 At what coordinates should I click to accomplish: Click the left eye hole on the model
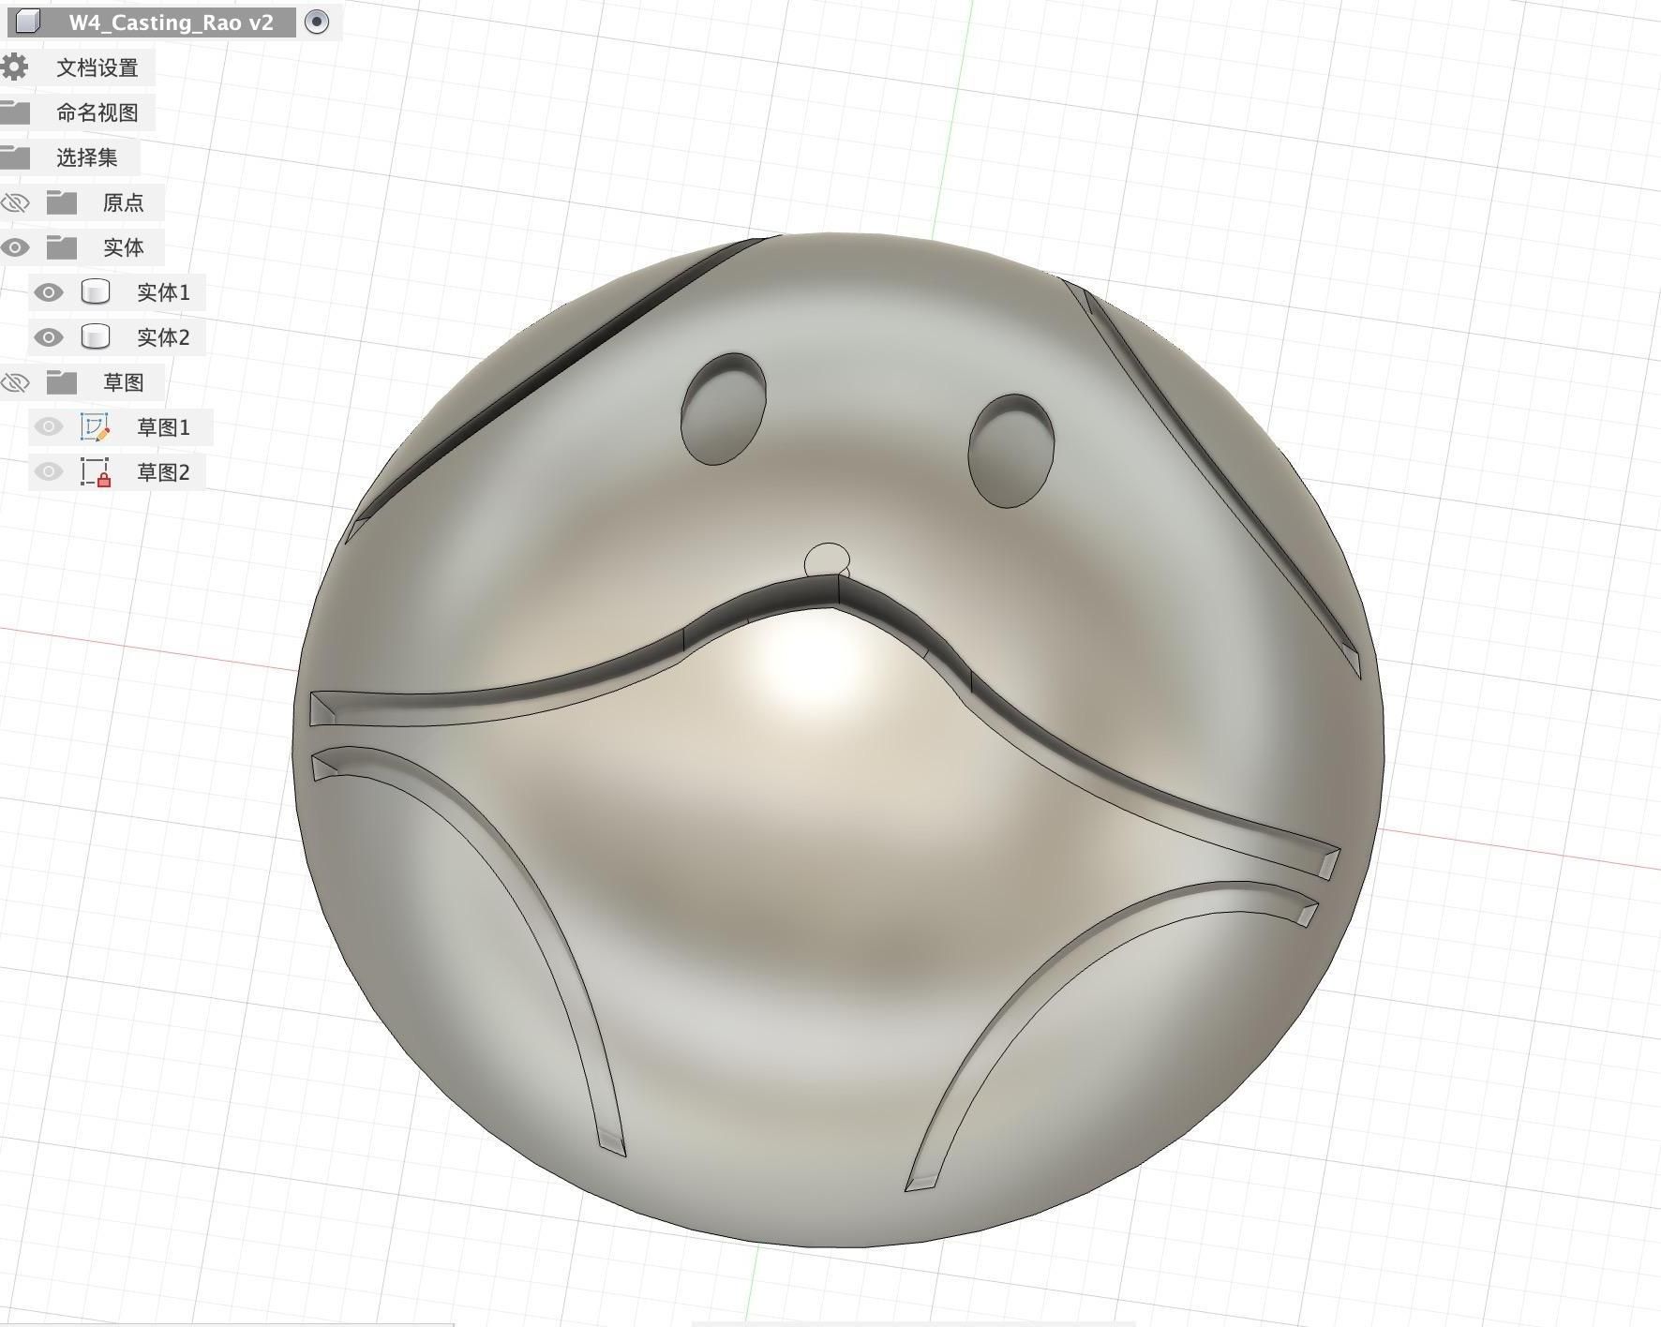coord(723,409)
